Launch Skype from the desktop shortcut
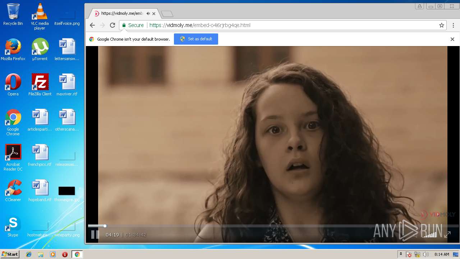This screenshot has height=259, width=460. [x=13, y=226]
